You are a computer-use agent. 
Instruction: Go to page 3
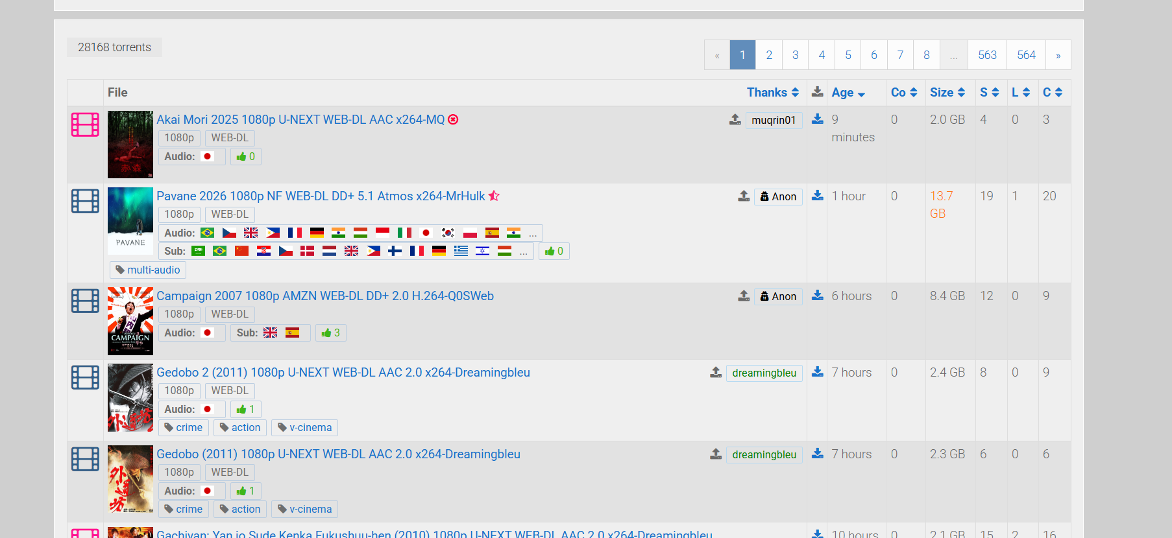[x=796, y=55]
